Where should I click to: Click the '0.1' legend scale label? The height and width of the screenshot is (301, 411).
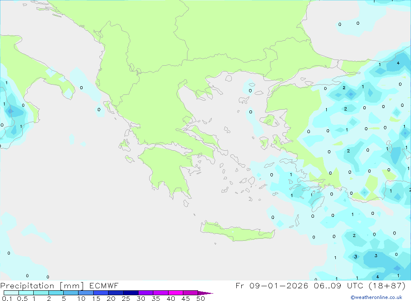(7, 299)
